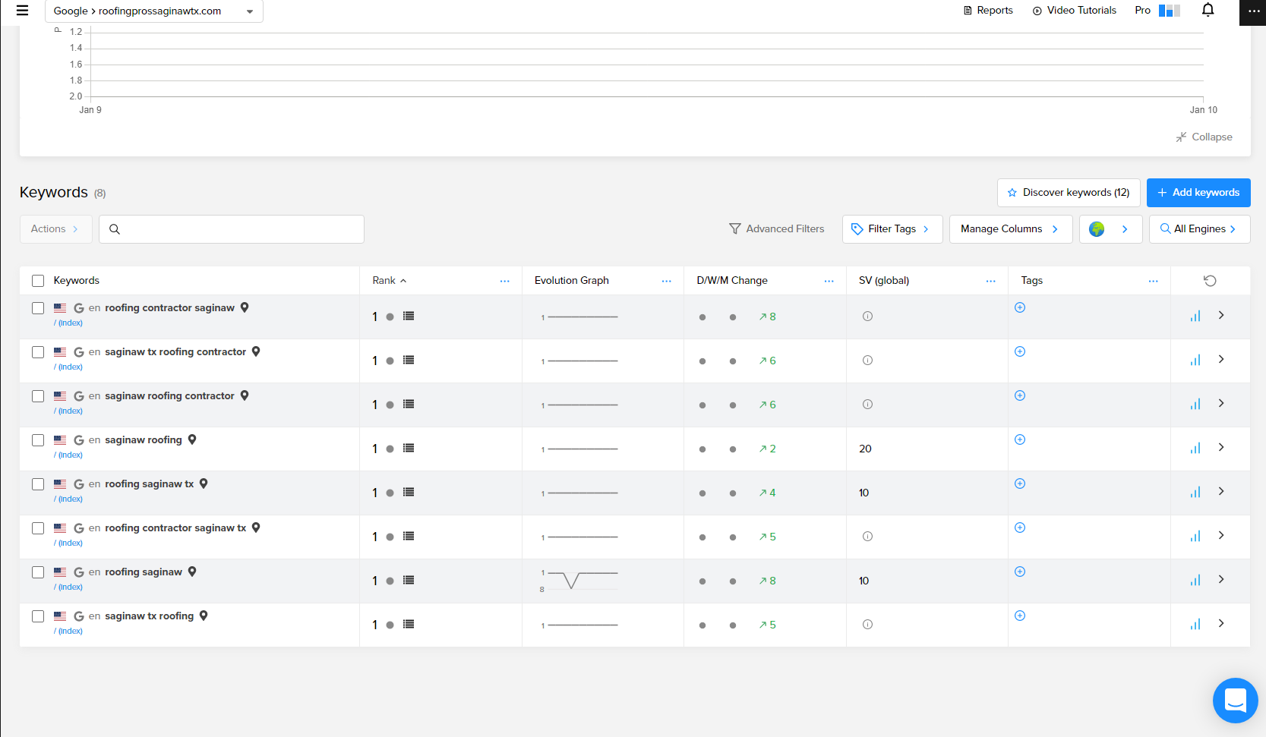Select all keywords with header checkbox
The height and width of the screenshot is (737, 1266).
[38, 281]
